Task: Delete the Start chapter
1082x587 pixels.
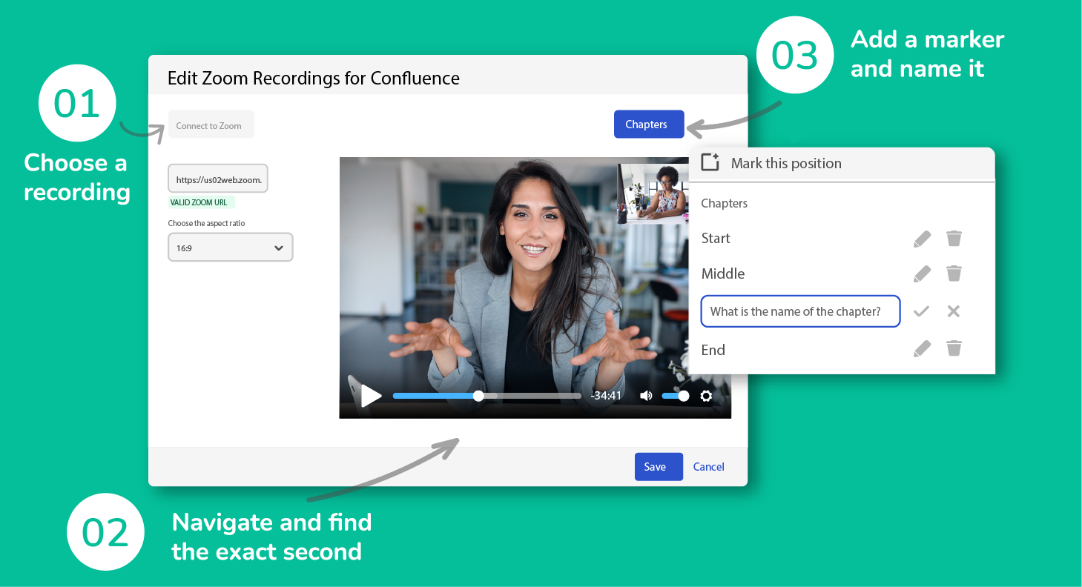Action: coord(954,238)
